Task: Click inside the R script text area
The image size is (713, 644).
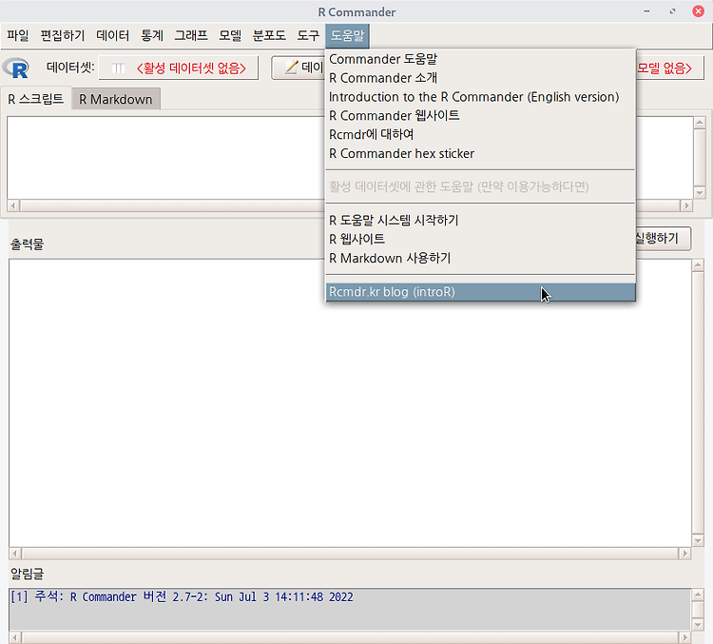Action: pyautogui.click(x=166, y=158)
